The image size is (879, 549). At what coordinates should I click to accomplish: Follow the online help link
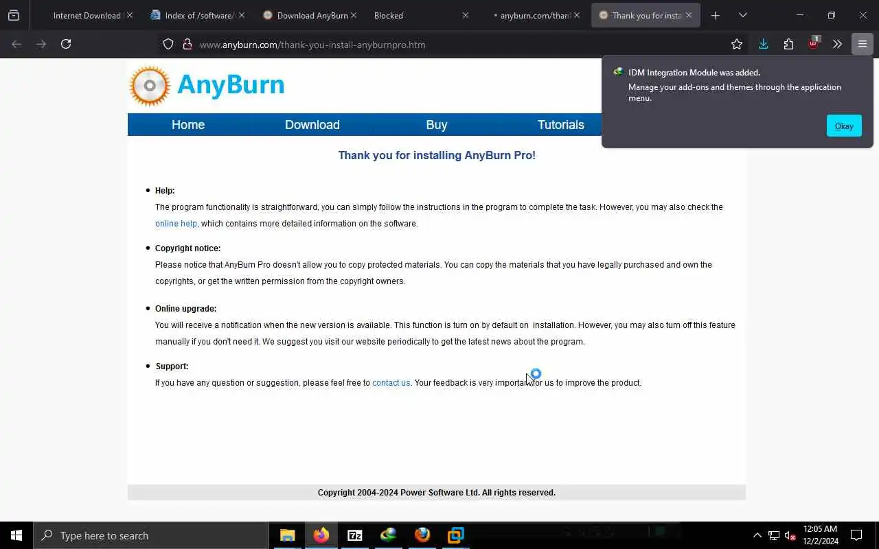coord(176,224)
